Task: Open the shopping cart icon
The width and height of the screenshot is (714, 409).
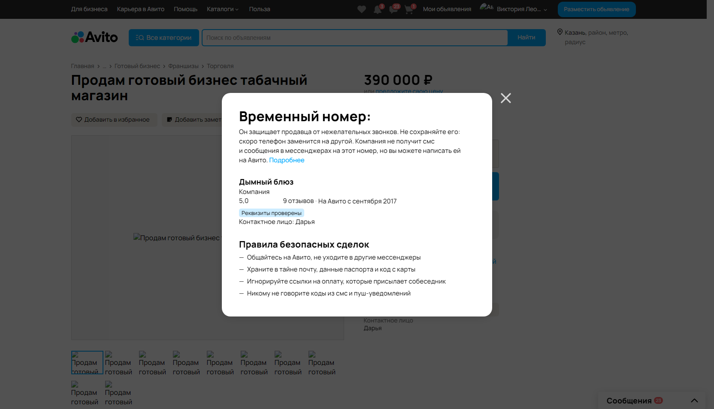Action: tap(409, 9)
